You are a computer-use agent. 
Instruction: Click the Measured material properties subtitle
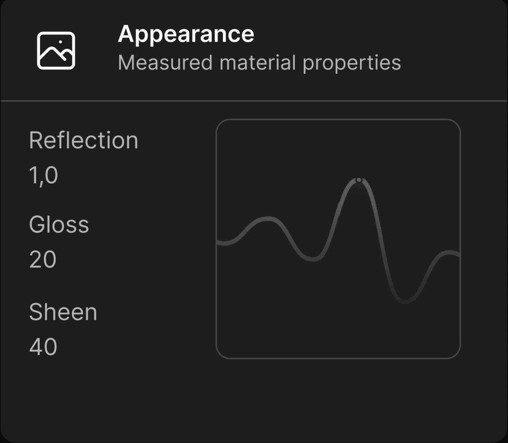259,63
